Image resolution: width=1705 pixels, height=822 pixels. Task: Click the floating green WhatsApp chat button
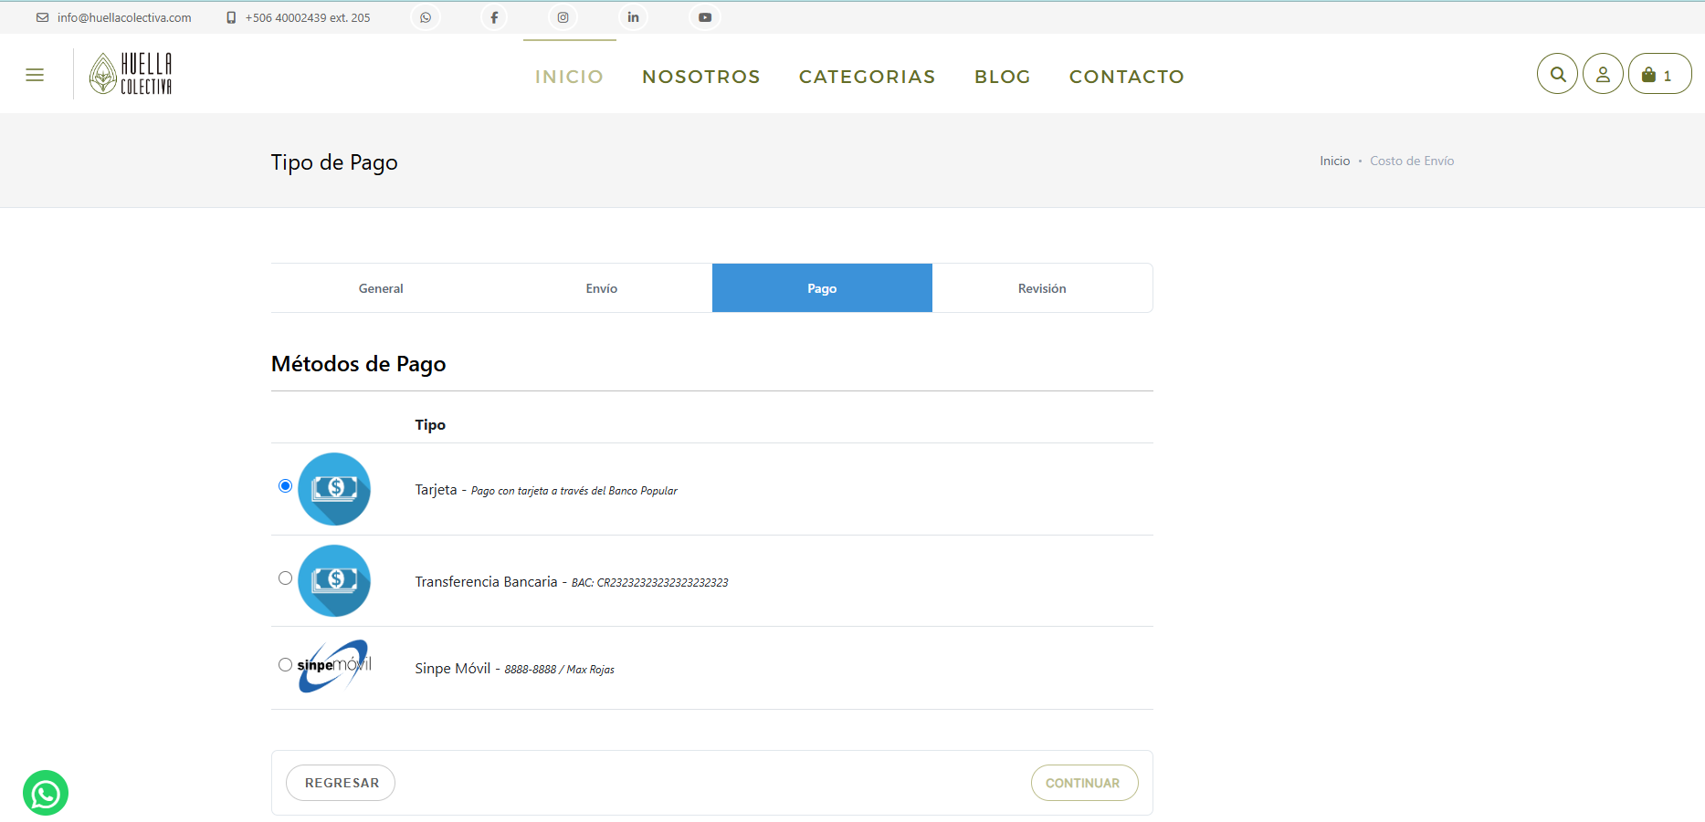pos(46,793)
